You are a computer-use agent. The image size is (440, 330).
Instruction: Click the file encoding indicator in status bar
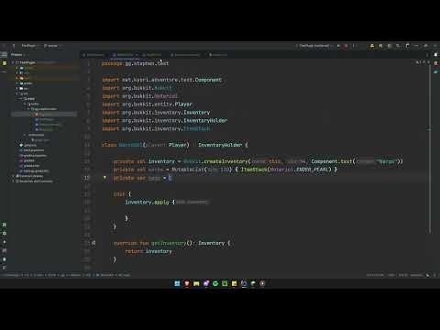(x=402, y=275)
